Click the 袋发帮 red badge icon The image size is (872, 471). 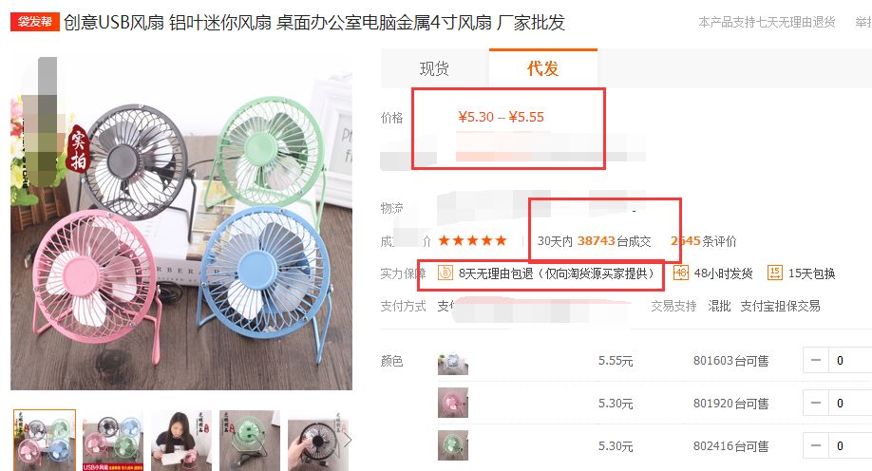(x=35, y=22)
